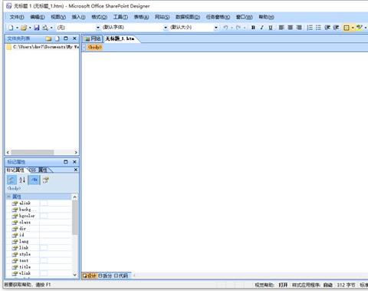Viewport: 368px width, 291px height.
Task: Open the 格式(O) menu
Action: tap(100, 17)
